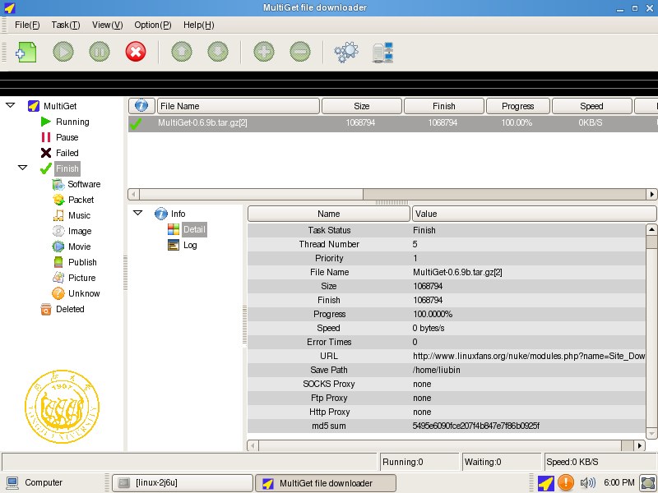Move task down using the down-arrow icon
This screenshot has width=658, height=493.
(x=217, y=51)
